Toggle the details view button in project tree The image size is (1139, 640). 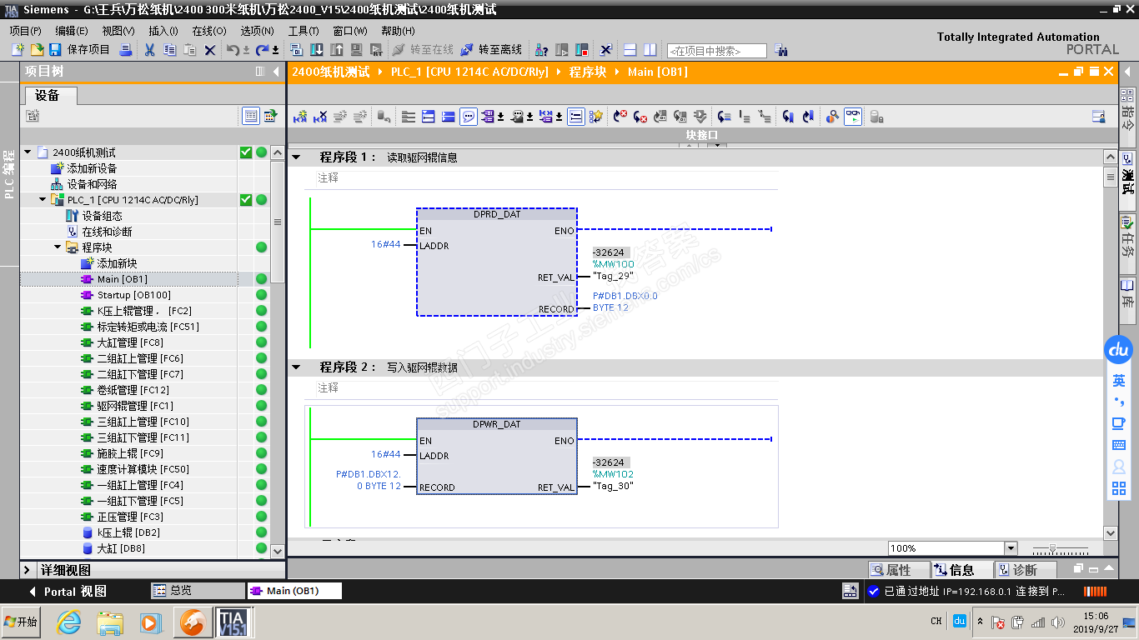(250, 116)
